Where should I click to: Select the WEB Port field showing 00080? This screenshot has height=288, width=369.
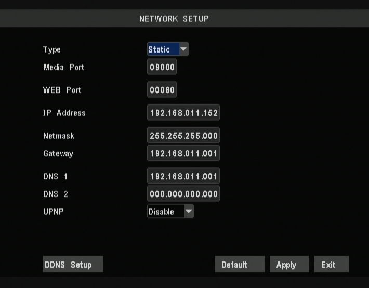tap(162, 90)
